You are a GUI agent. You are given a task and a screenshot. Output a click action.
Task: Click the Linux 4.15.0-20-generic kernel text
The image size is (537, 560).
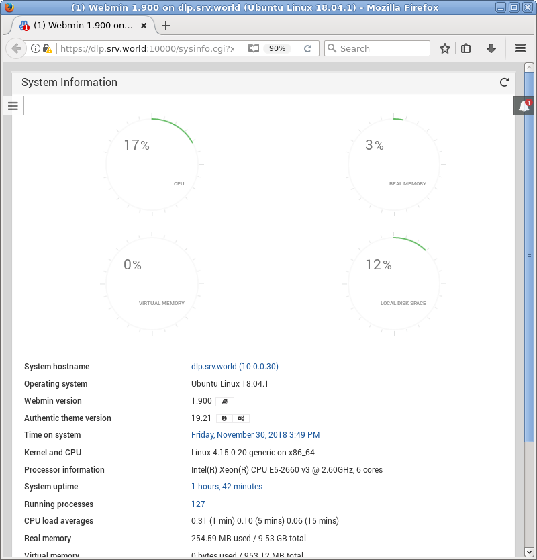point(253,453)
